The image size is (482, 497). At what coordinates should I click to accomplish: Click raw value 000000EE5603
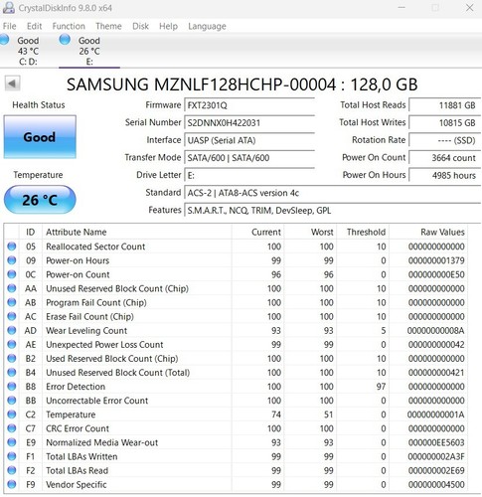pos(436,442)
